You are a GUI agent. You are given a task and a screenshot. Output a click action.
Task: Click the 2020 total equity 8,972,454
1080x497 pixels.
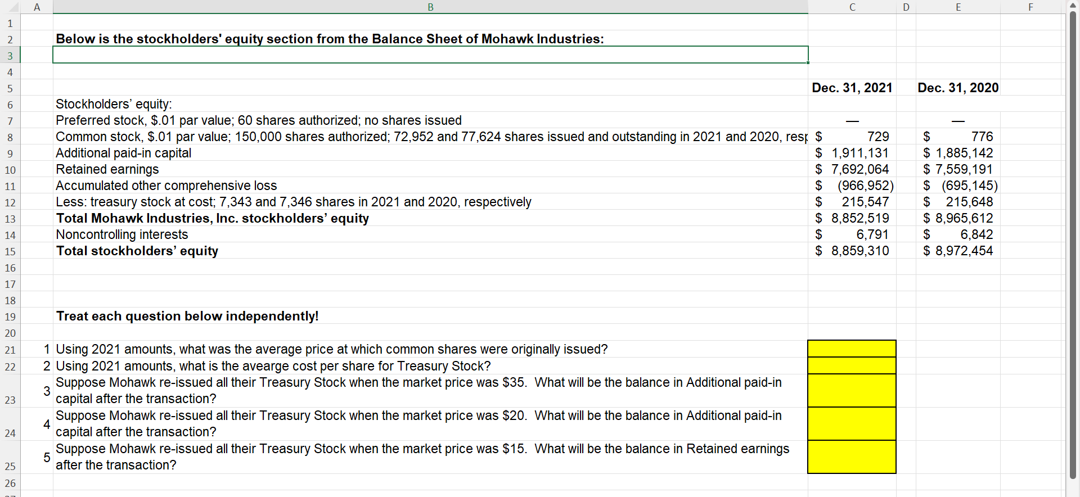point(964,251)
